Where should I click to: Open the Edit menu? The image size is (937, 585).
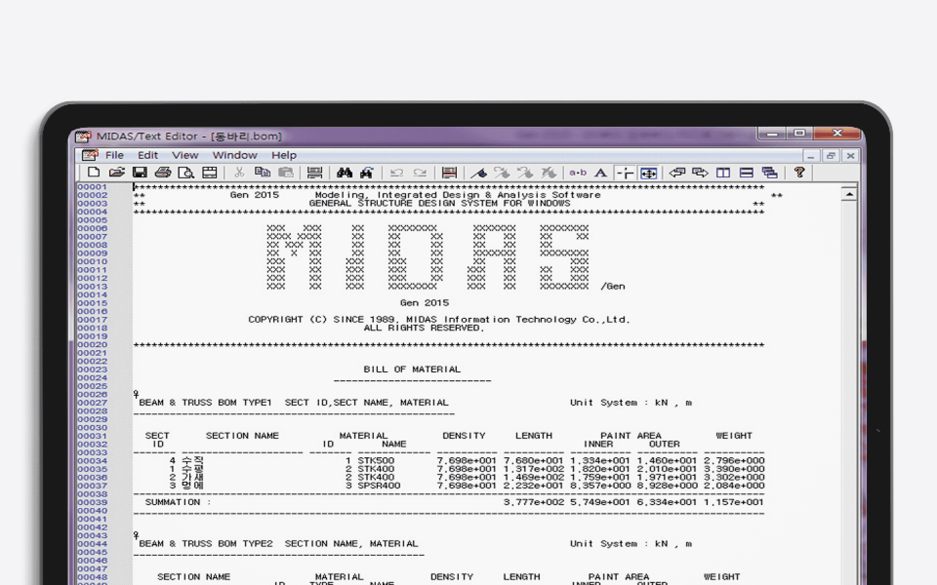click(x=148, y=155)
